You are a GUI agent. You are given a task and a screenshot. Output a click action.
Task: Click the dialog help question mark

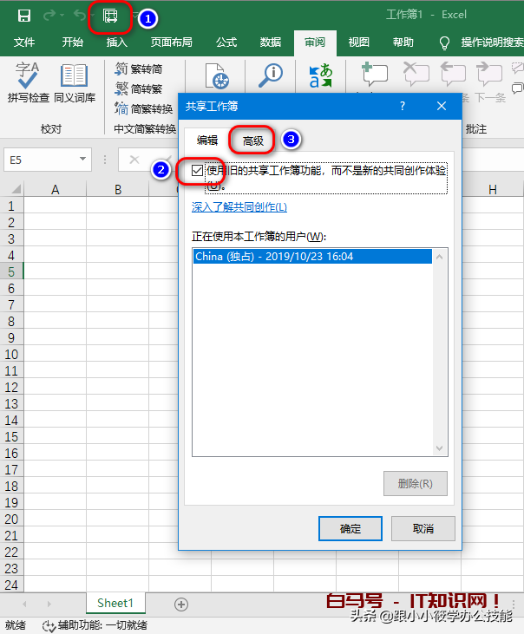coord(403,106)
